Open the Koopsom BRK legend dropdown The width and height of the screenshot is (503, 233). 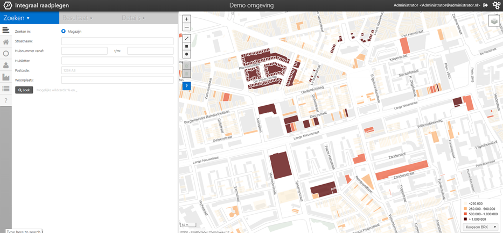pos(480,227)
